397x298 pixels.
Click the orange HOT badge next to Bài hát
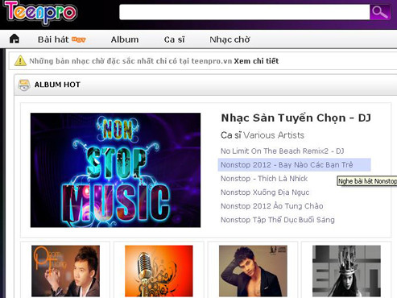[79, 39]
